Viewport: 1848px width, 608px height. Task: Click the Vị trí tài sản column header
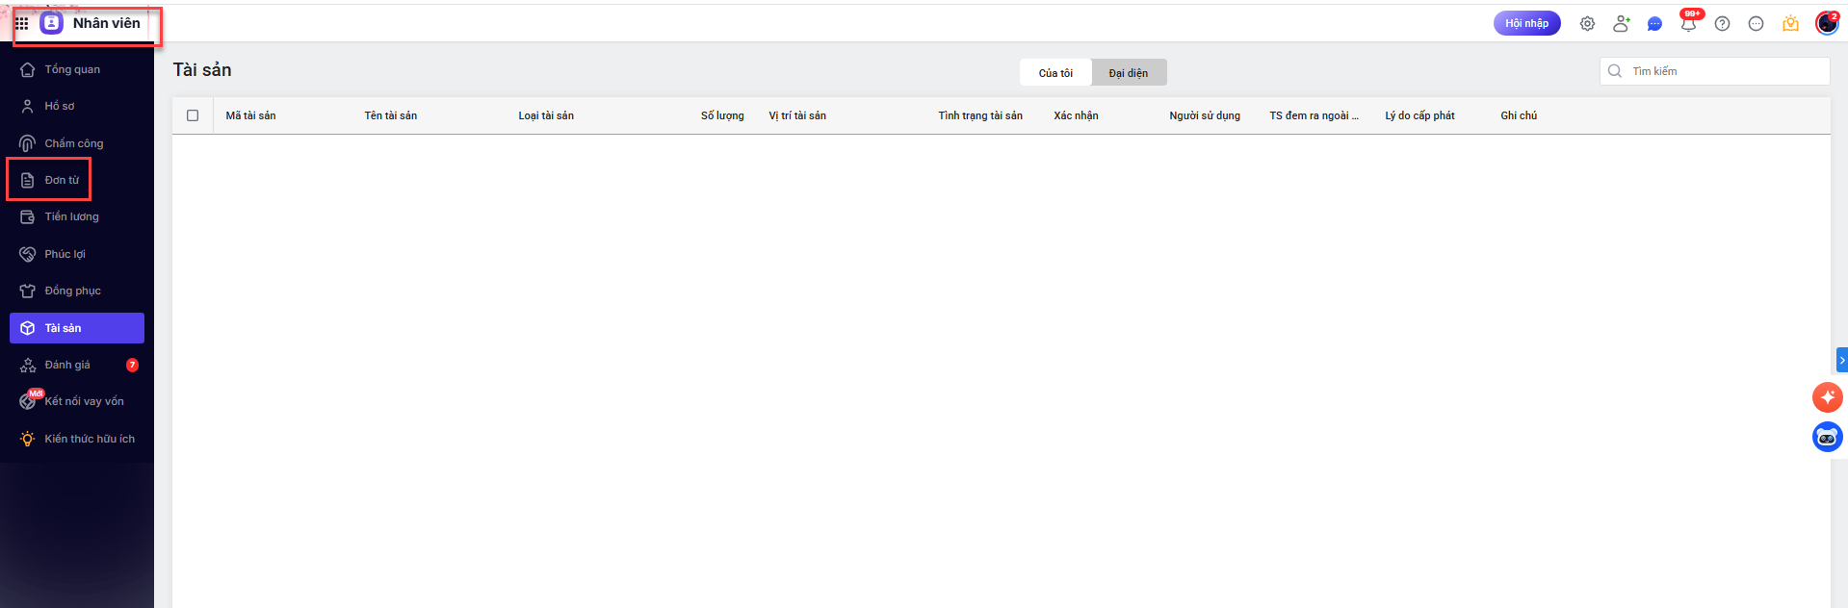pyautogui.click(x=797, y=115)
